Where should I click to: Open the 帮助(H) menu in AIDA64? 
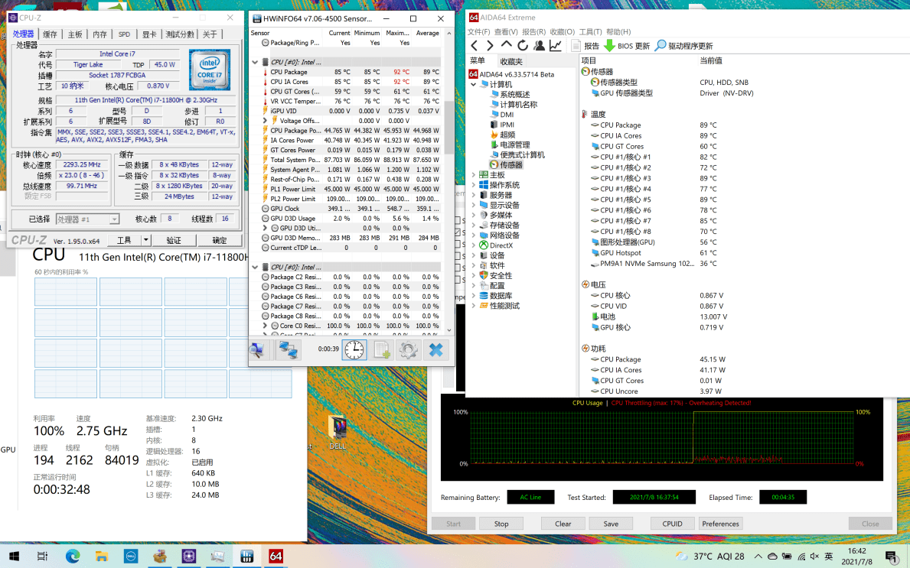pyautogui.click(x=618, y=32)
